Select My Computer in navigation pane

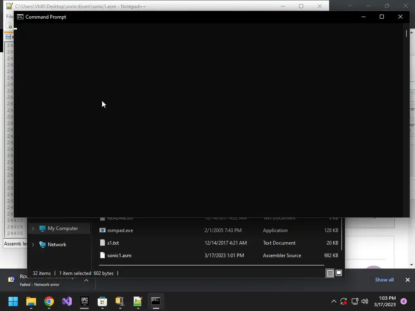click(x=63, y=228)
